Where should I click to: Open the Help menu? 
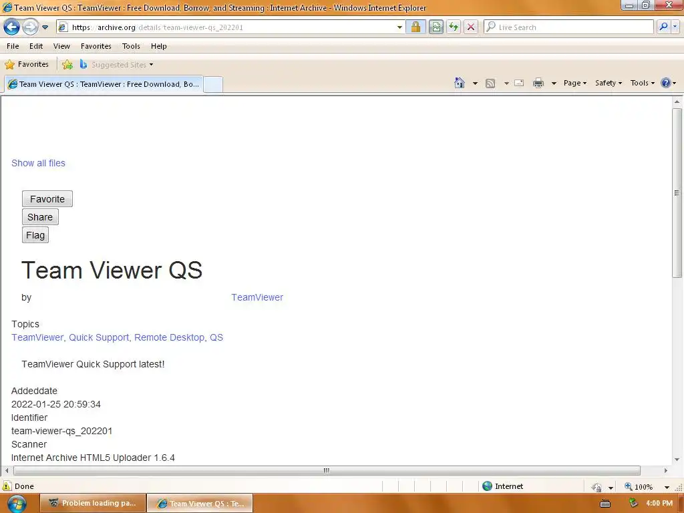pos(159,46)
